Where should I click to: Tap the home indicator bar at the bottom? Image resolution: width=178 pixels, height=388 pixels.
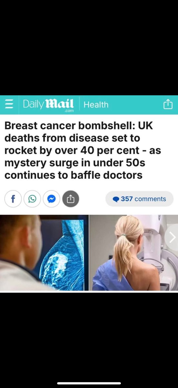pos(89,383)
